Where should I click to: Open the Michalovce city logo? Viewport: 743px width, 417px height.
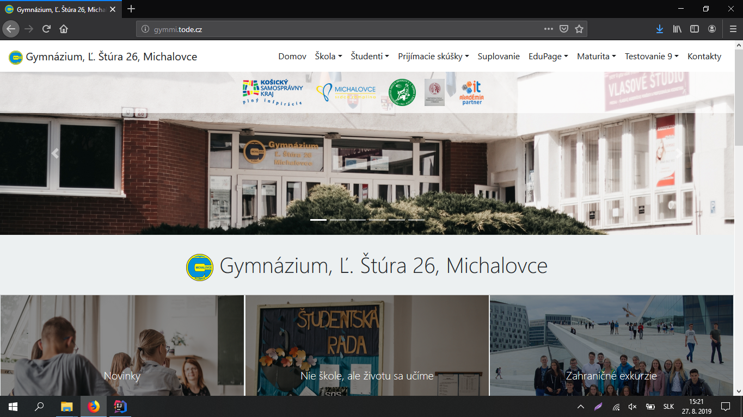[x=346, y=93]
